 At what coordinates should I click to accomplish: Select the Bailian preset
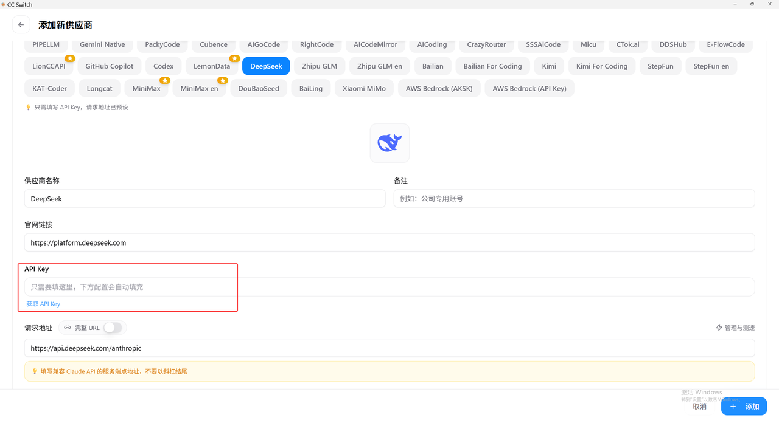click(x=433, y=66)
